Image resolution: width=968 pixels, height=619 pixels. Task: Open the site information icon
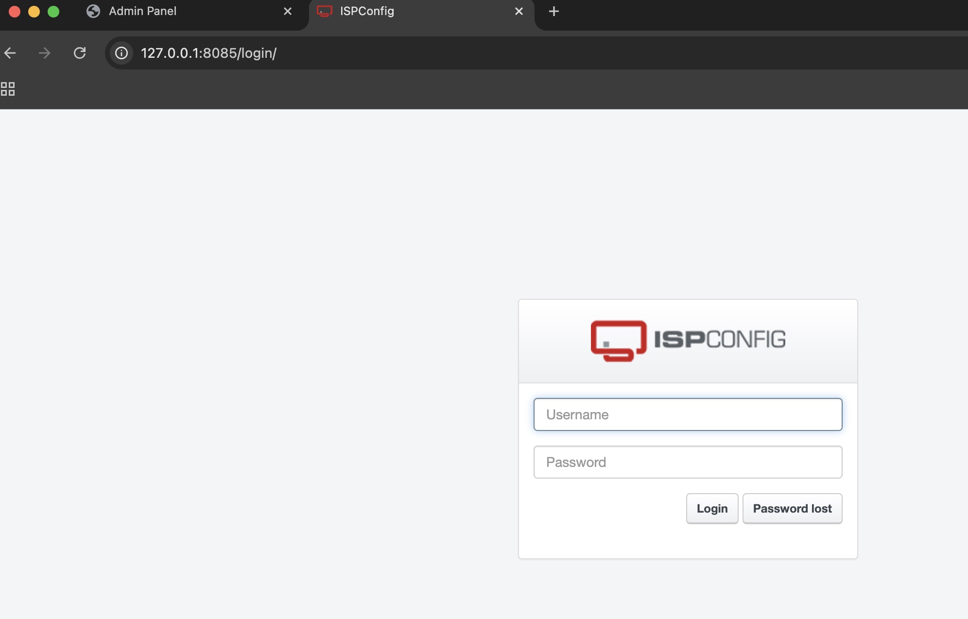tap(121, 53)
